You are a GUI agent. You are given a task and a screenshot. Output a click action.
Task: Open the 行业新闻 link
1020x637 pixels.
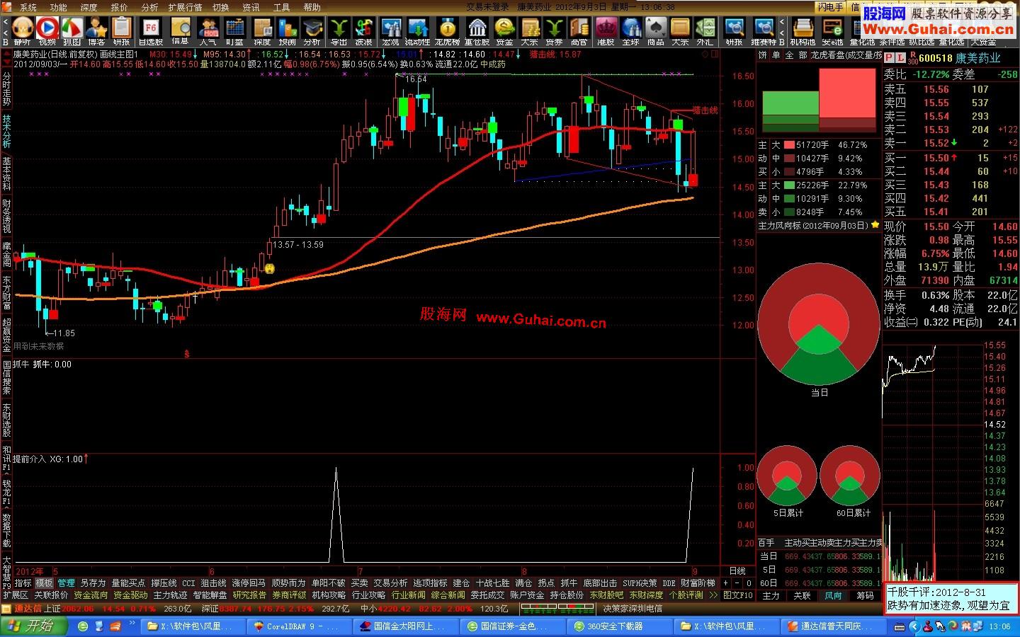coord(408,595)
